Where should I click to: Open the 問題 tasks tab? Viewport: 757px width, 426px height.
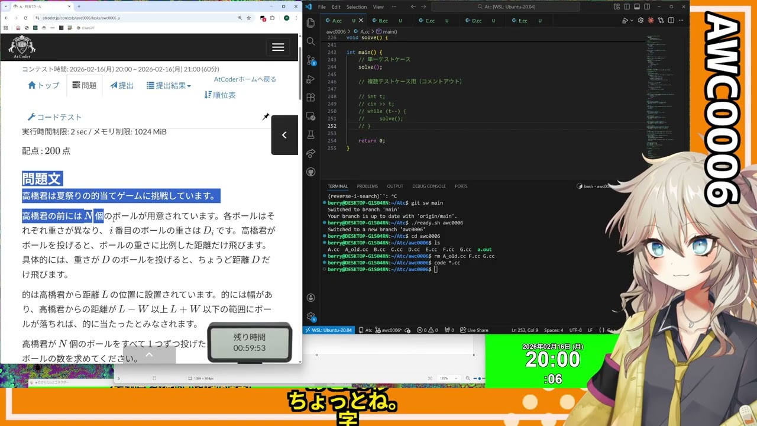click(84, 85)
